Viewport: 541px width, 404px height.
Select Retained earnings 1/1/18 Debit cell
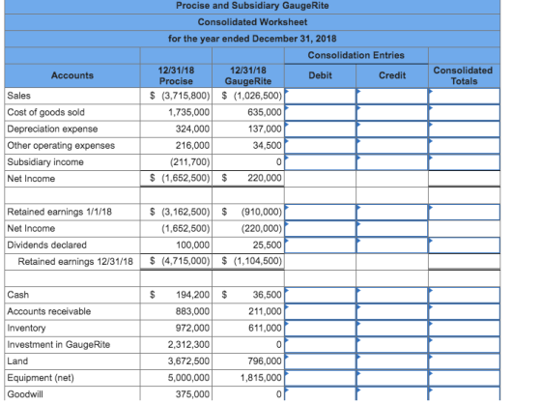pos(320,212)
